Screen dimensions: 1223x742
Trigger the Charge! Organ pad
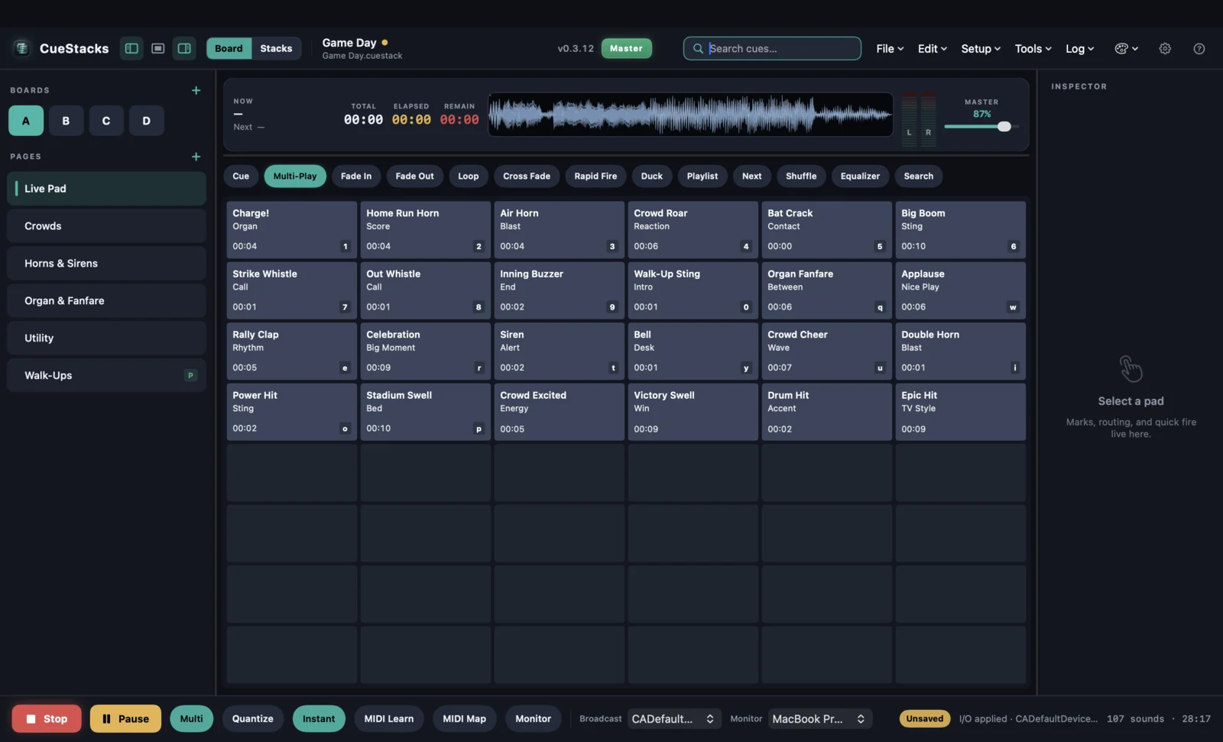[291, 229]
